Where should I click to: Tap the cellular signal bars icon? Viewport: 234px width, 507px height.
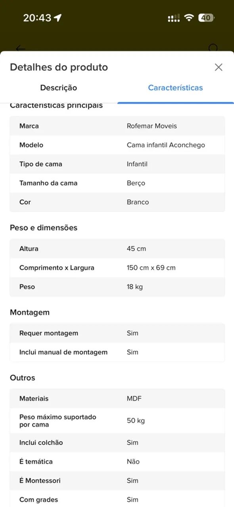(x=174, y=18)
